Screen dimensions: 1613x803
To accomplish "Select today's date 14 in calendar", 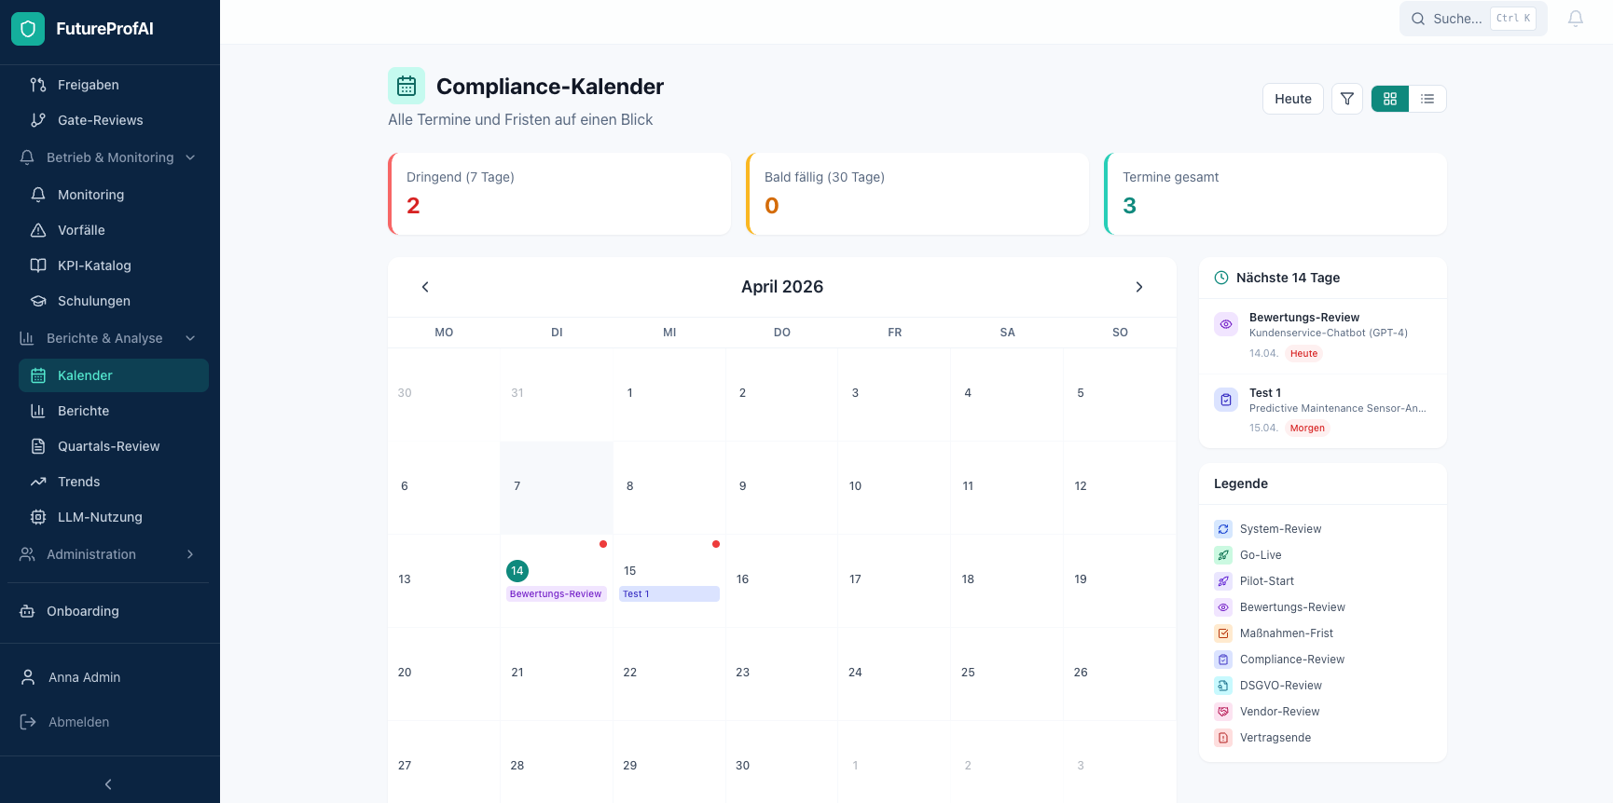I will click(517, 571).
